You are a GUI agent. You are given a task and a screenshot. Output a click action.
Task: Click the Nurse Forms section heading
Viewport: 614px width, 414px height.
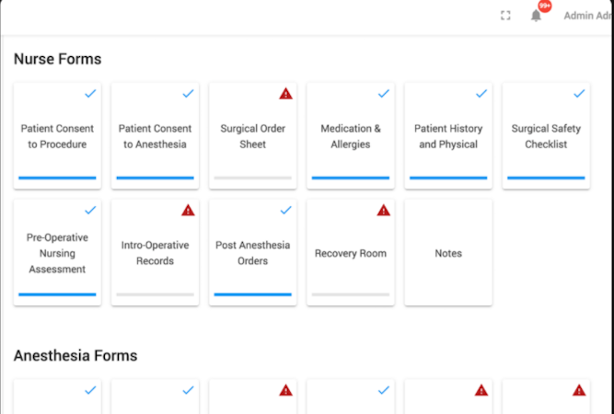pyautogui.click(x=57, y=59)
